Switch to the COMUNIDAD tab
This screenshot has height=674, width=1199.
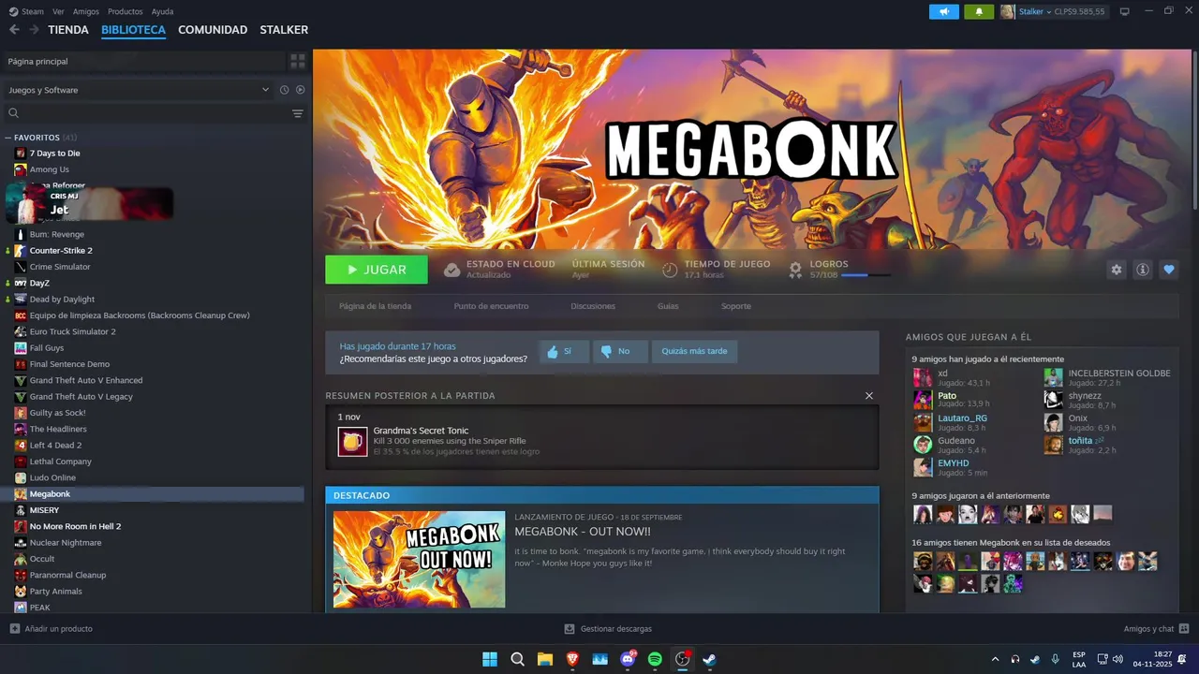point(213,30)
